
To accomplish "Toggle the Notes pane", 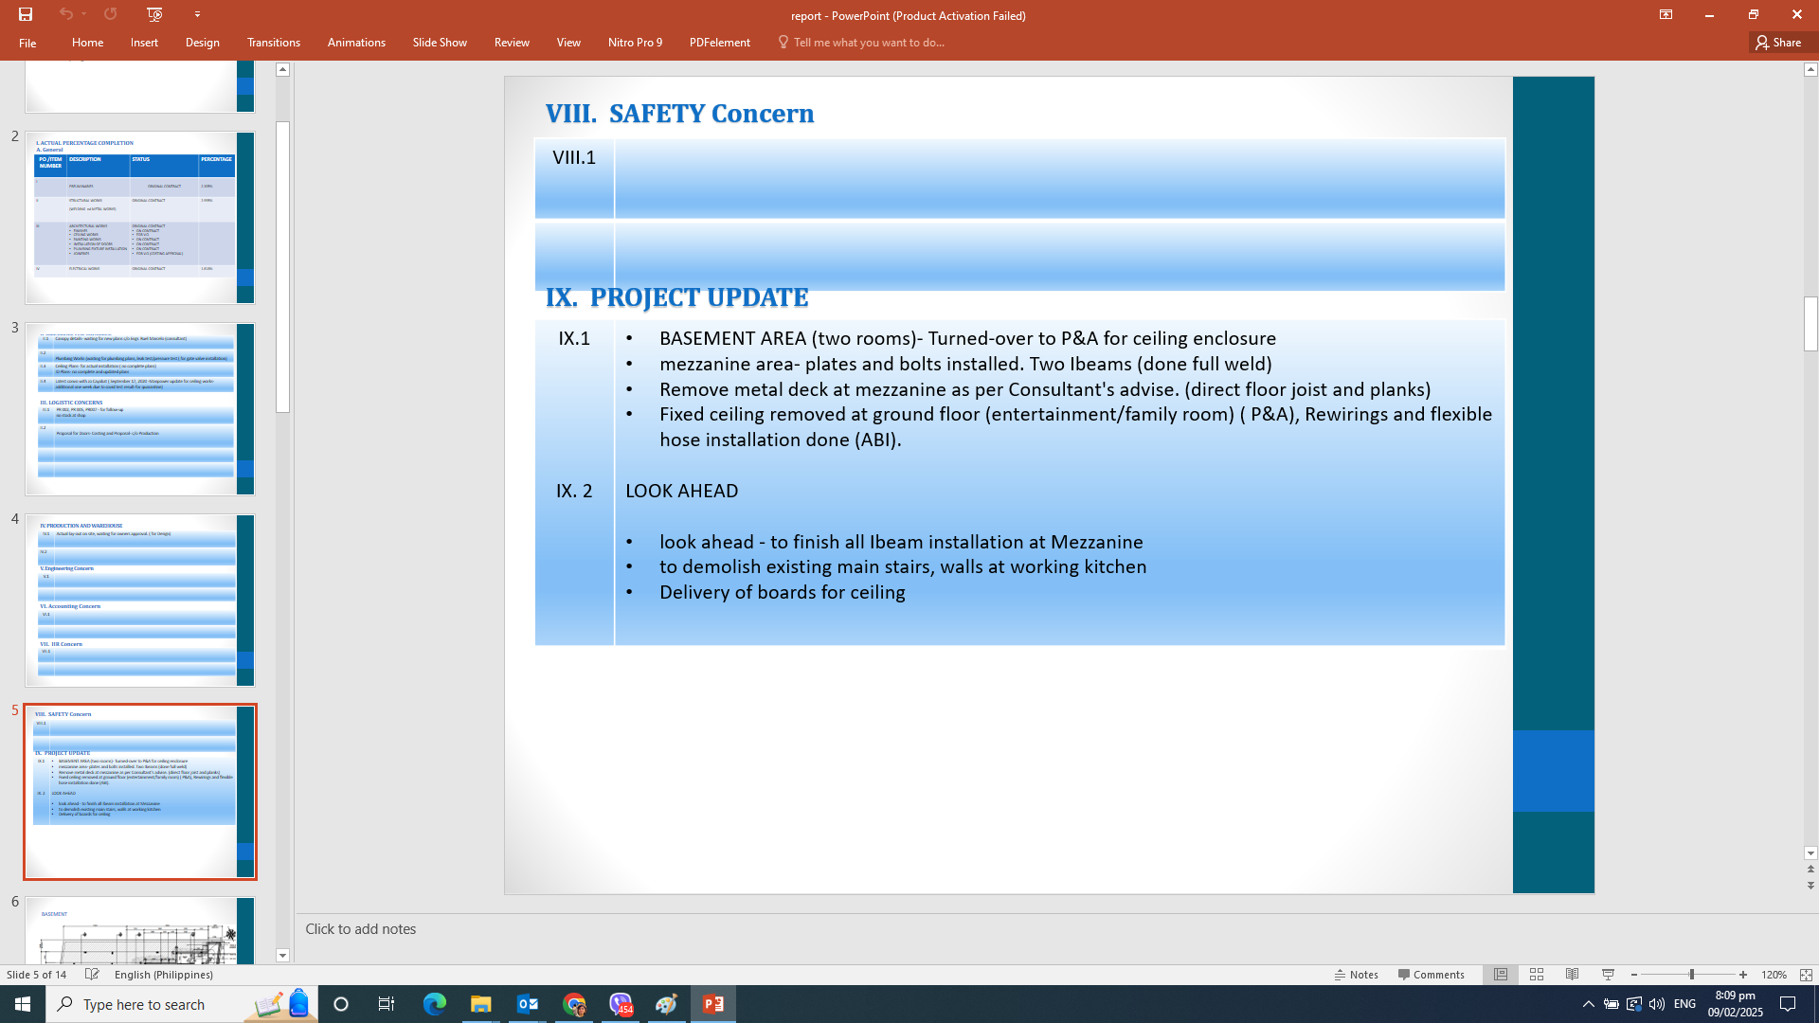I will pyautogui.click(x=1357, y=975).
